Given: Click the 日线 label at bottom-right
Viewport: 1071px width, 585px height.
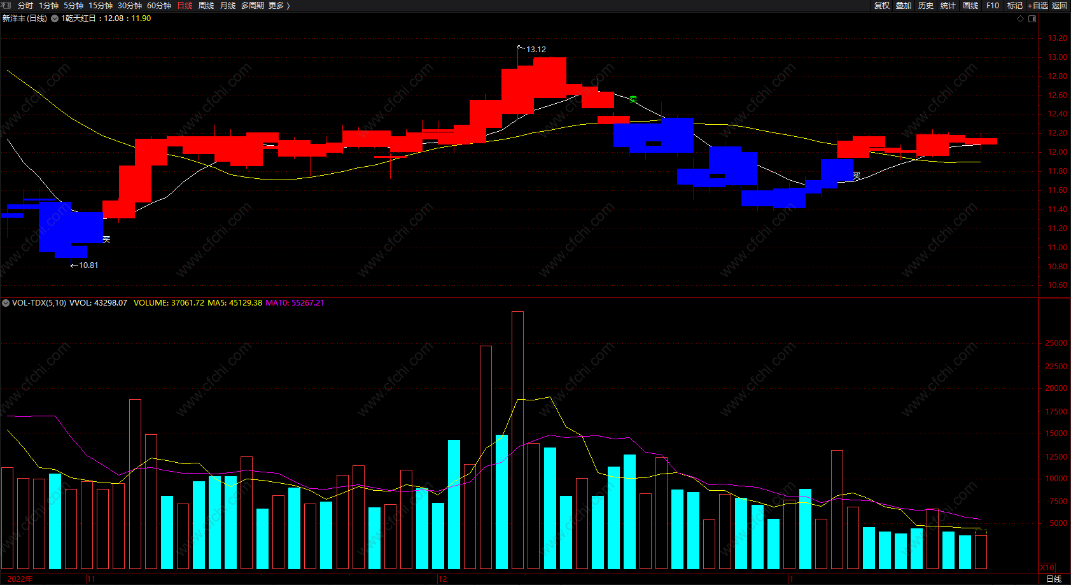Looking at the screenshot, I should point(1054,579).
